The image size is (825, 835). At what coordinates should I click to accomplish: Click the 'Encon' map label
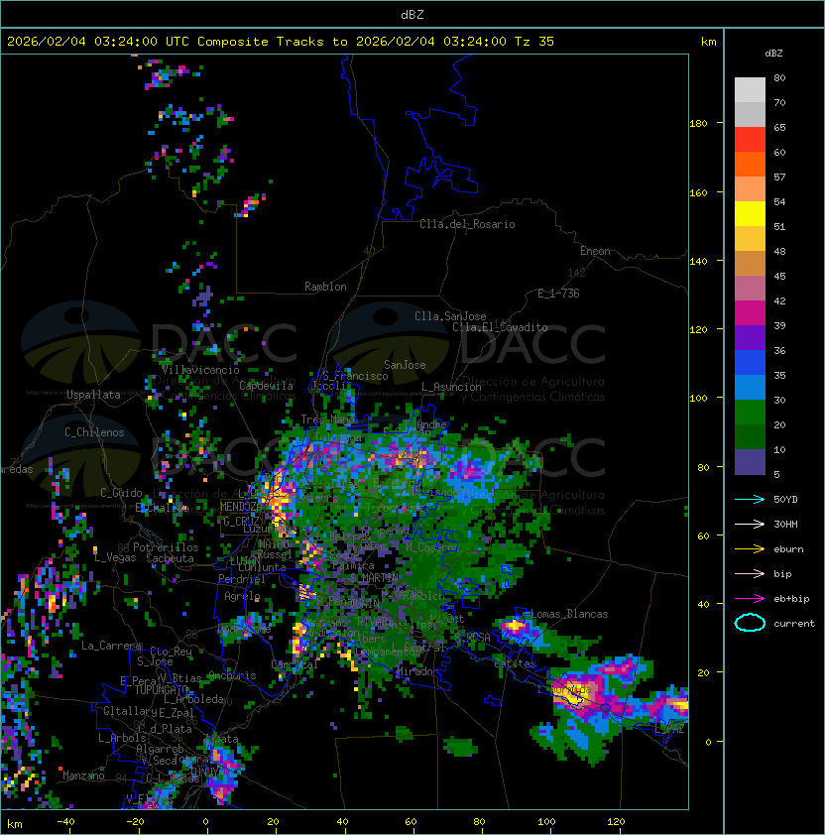(x=595, y=251)
